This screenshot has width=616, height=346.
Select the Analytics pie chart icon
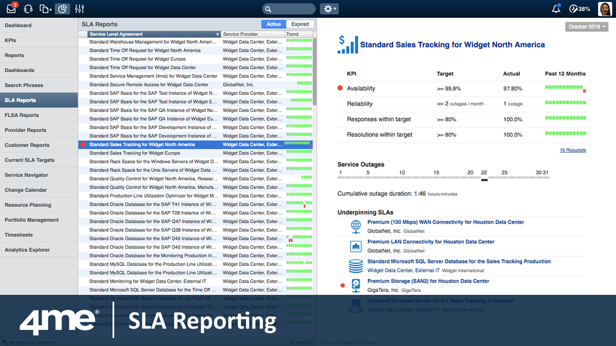[x=62, y=9]
